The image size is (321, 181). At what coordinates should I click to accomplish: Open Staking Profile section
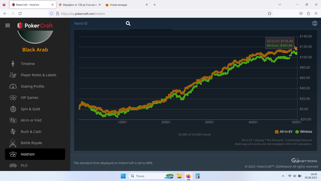coord(33,86)
